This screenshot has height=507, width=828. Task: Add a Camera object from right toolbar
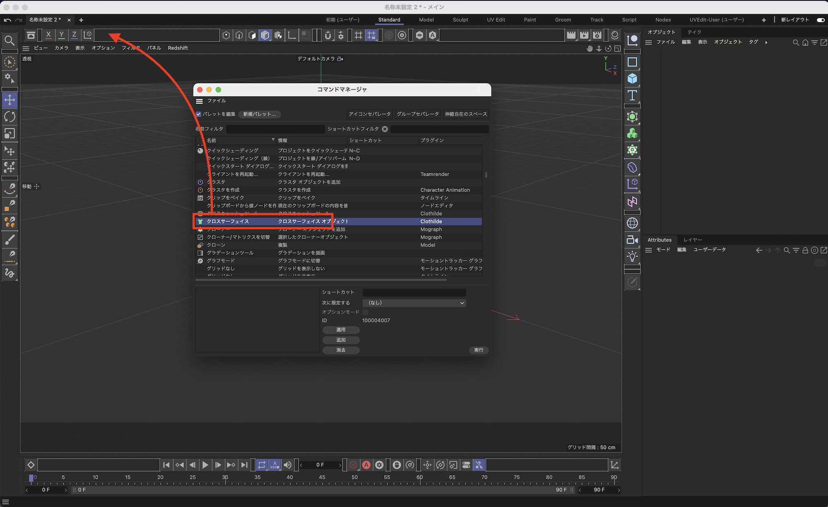coord(632,240)
